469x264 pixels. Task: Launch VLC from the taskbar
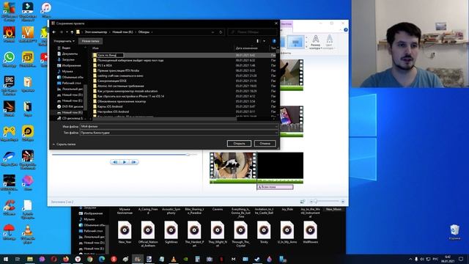pos(174,259)
